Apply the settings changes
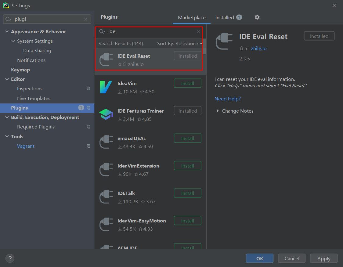This screenshot has width=343, height=267. [x=324, y=258]
